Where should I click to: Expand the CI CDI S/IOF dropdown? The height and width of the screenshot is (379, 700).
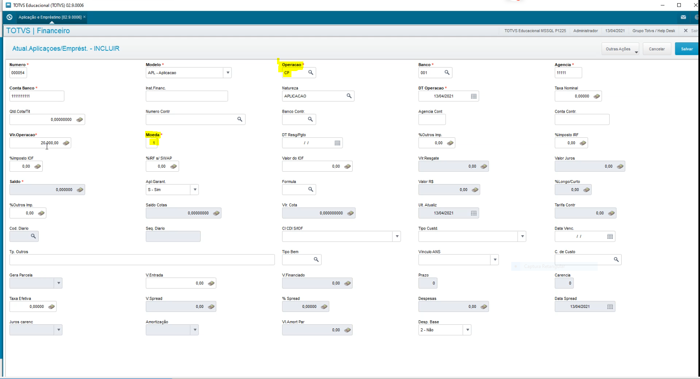pyautogui.click(x=397, y=236)
